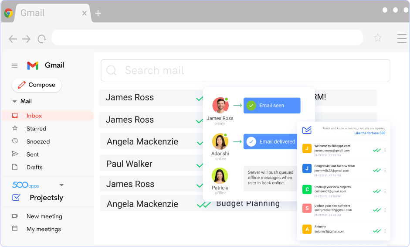Screen dimensions: 410x247
Task: Open the Inbox folder
Action: [x=47, y=116]
